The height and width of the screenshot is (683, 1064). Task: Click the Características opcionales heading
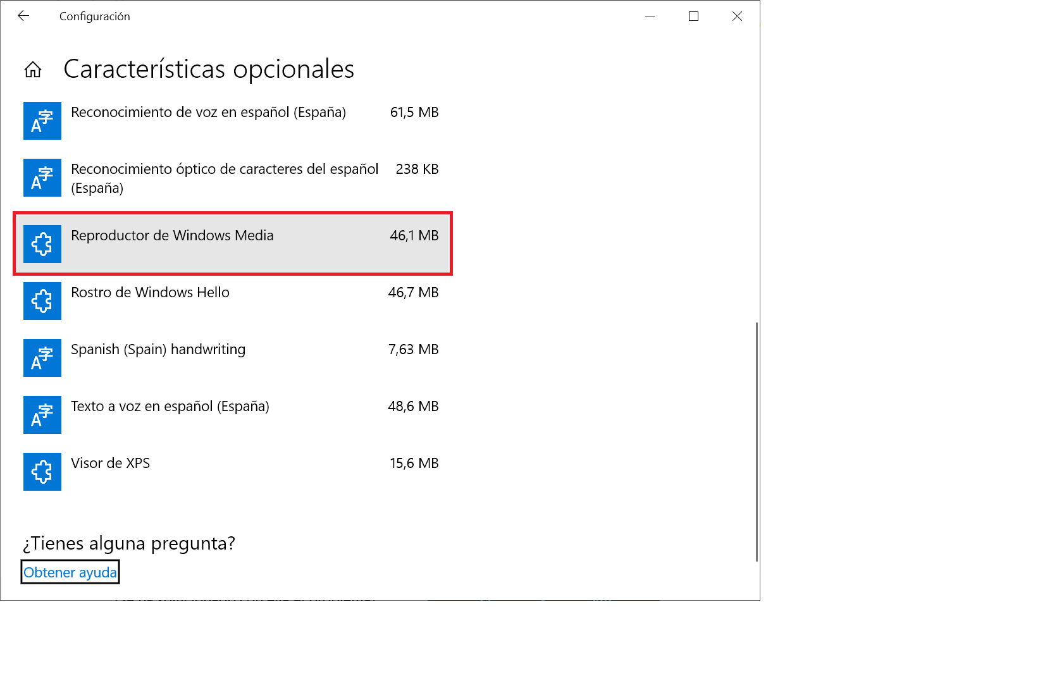pyautogui.click(x=209, y=70)
